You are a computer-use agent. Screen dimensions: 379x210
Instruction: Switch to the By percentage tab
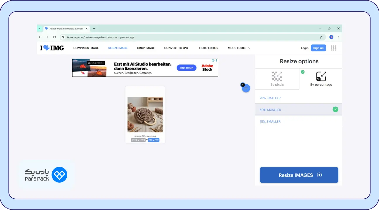[321, 79]
